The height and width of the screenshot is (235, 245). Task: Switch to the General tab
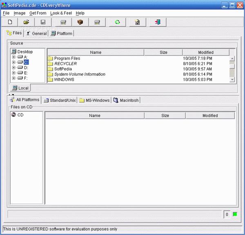pos(36,33)
